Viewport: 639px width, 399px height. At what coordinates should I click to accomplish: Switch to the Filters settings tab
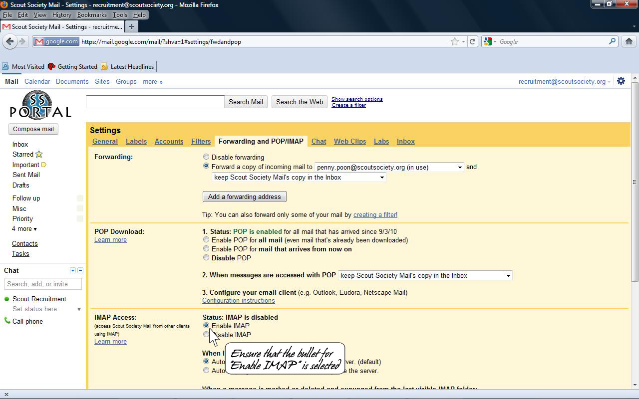201,141
